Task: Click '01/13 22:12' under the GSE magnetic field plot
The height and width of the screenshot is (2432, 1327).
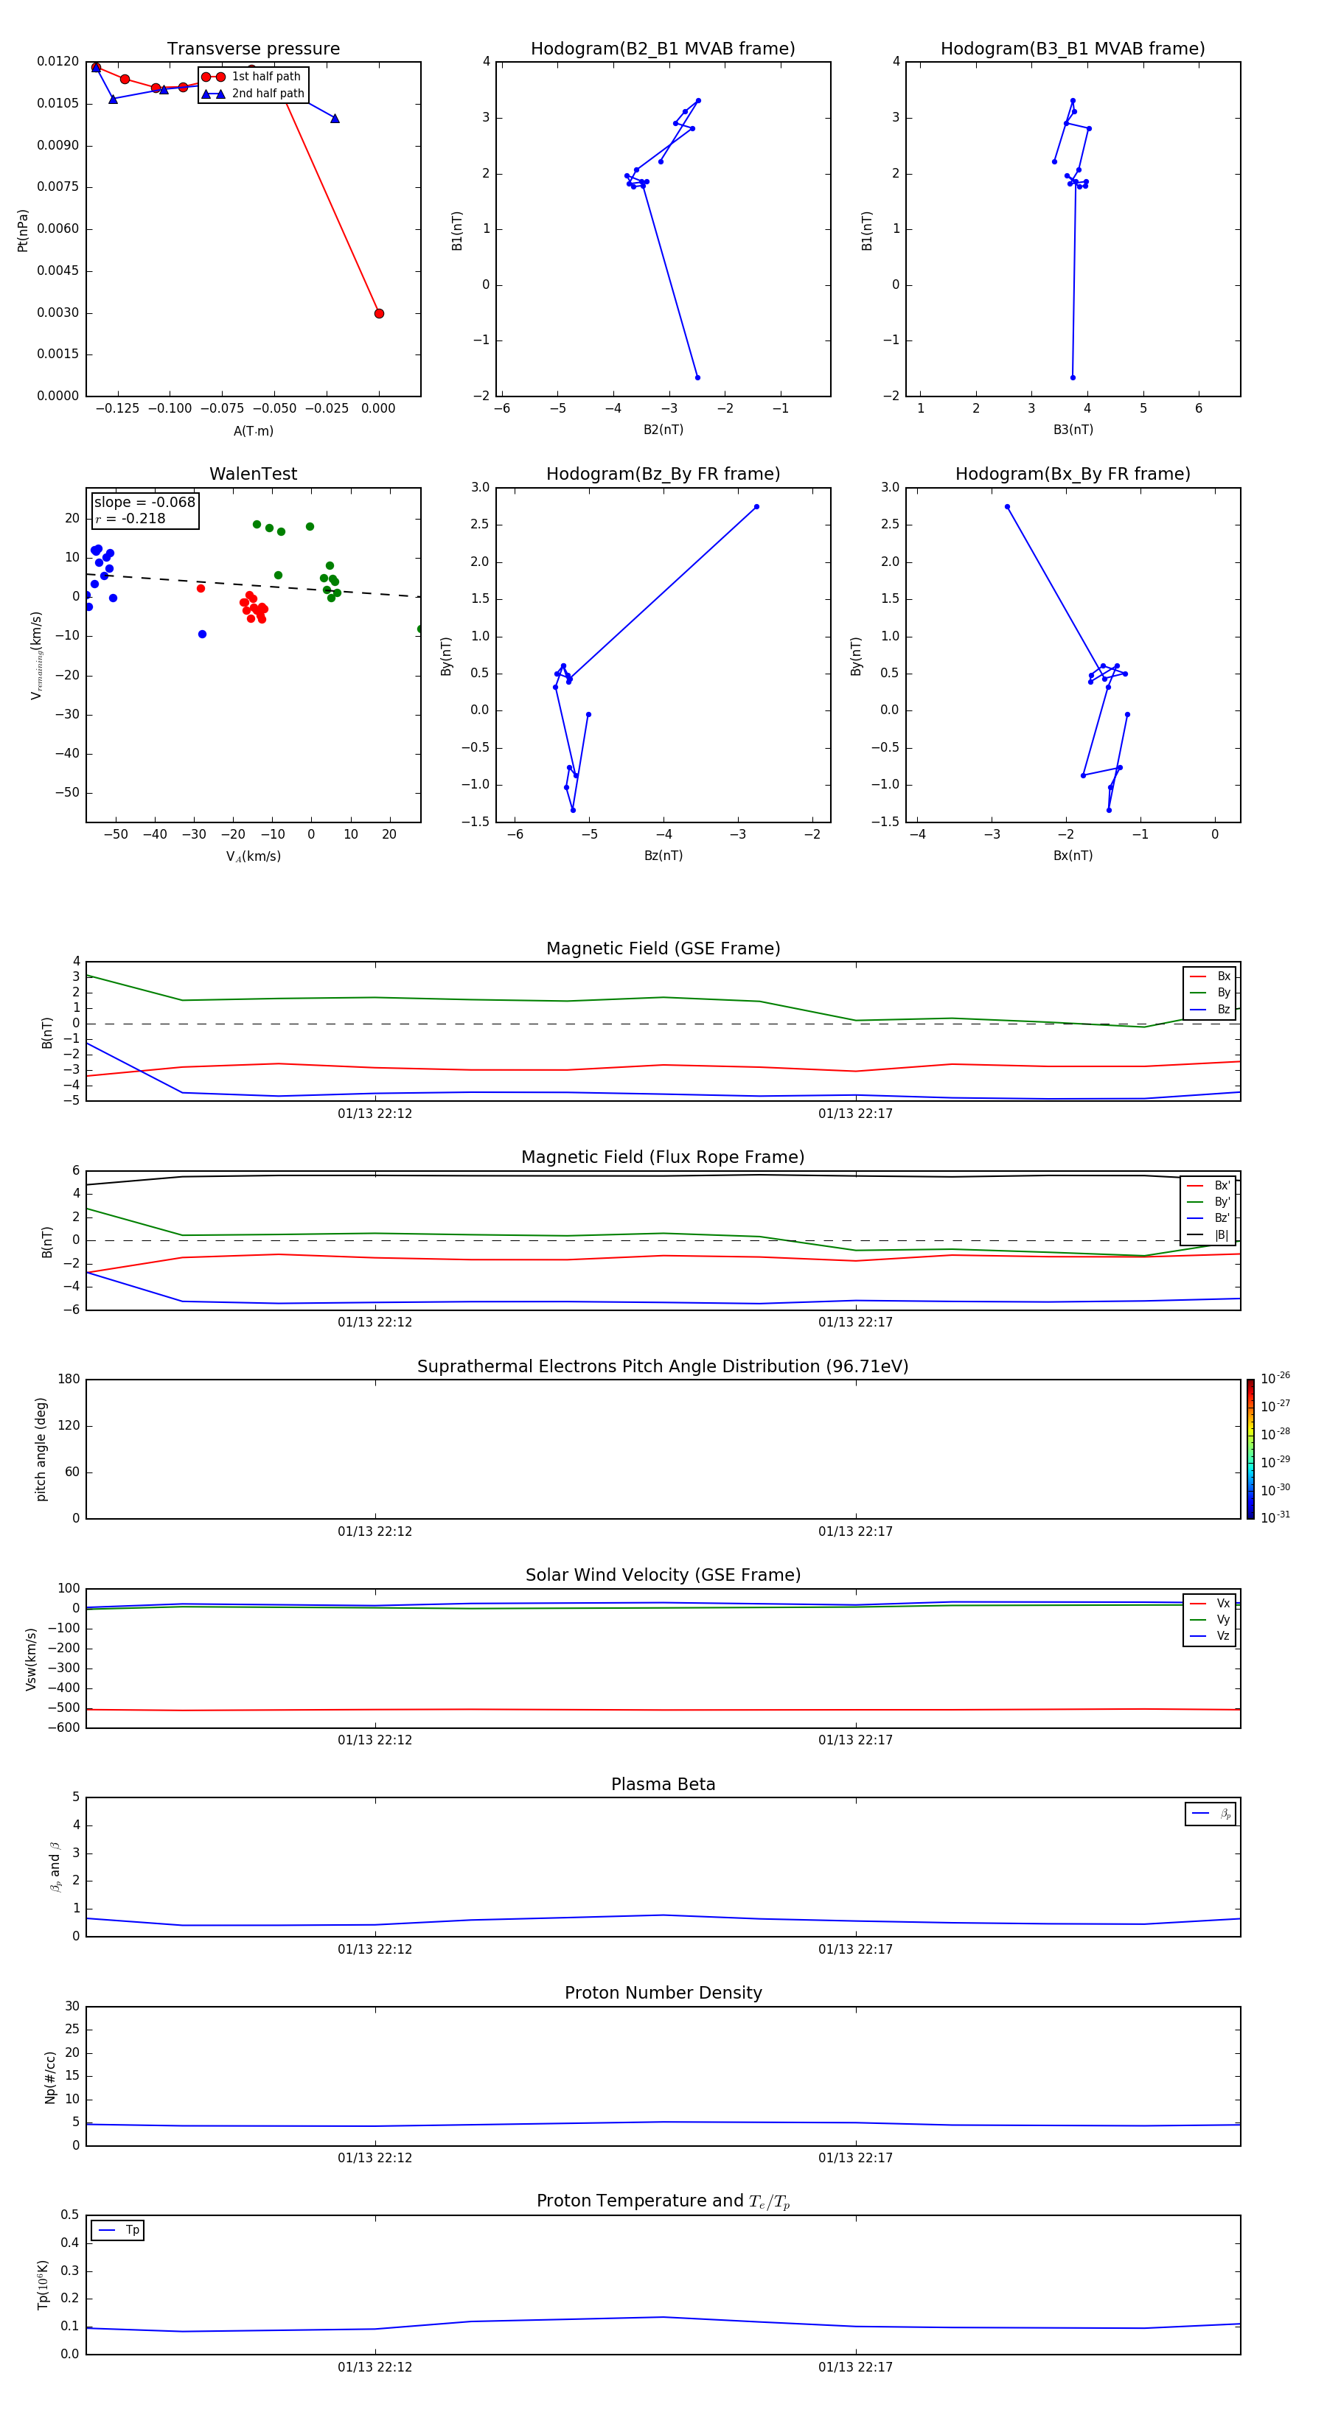Action: click(x=375, y=1114)
